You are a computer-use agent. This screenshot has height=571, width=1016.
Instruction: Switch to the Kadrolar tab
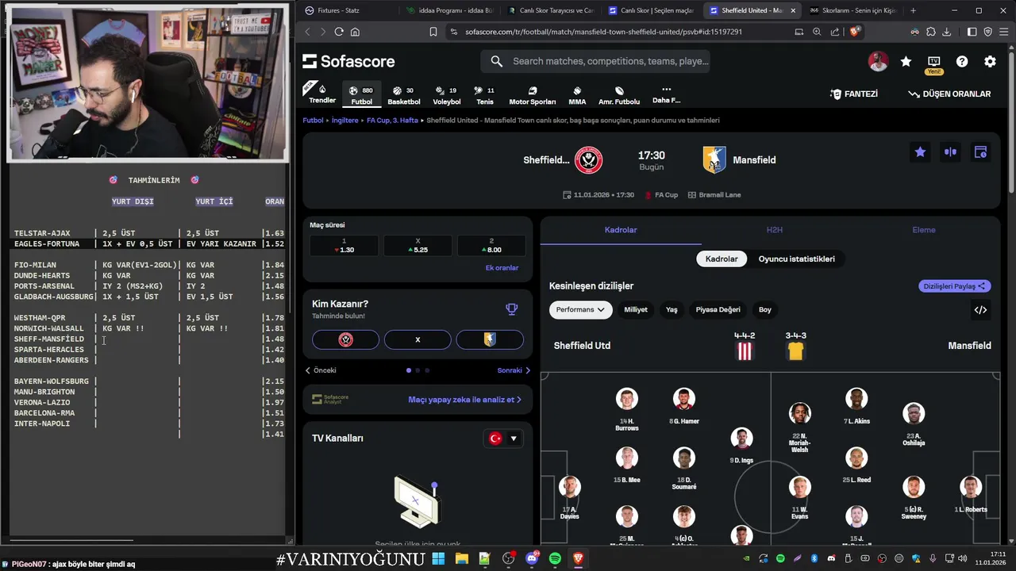pyautogui.click(x=621, y=230)
